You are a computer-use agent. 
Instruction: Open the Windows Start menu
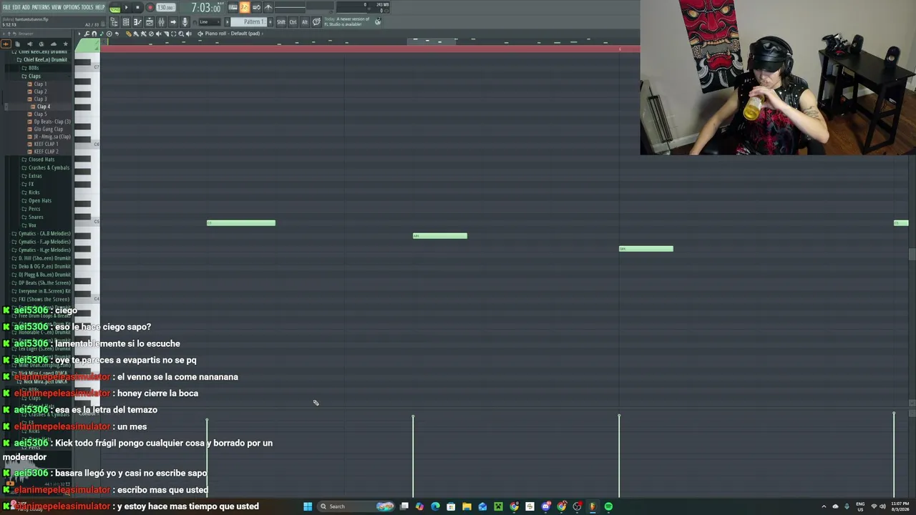[x=308, y=506]
